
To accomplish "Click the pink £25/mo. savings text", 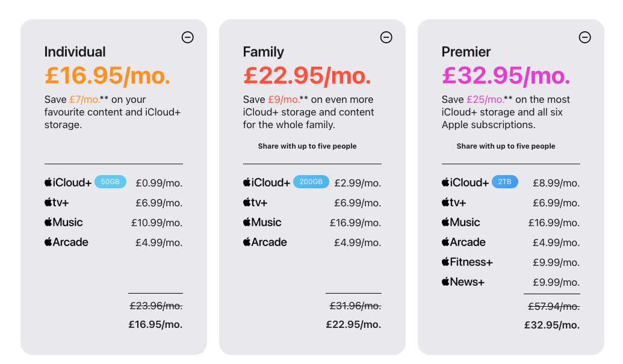I will coord(485,99).
